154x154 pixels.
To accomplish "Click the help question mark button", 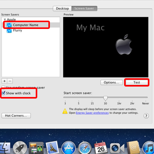I will click(146, 116).
